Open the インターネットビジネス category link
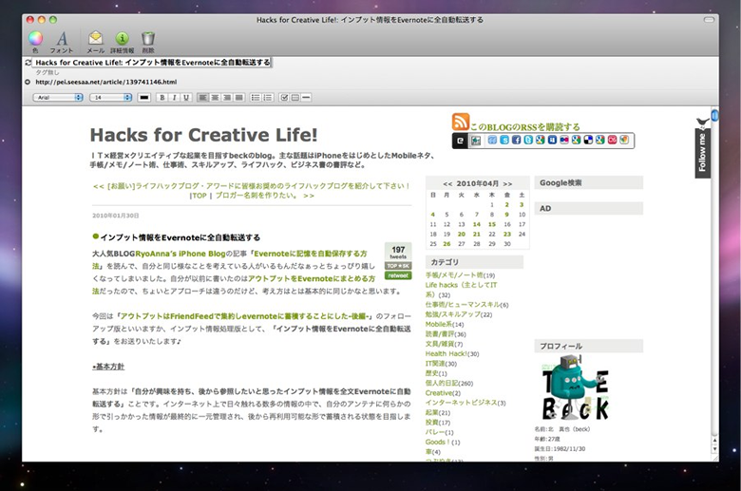This screenshot has width=741, height=491. click(x=462, y=403)
